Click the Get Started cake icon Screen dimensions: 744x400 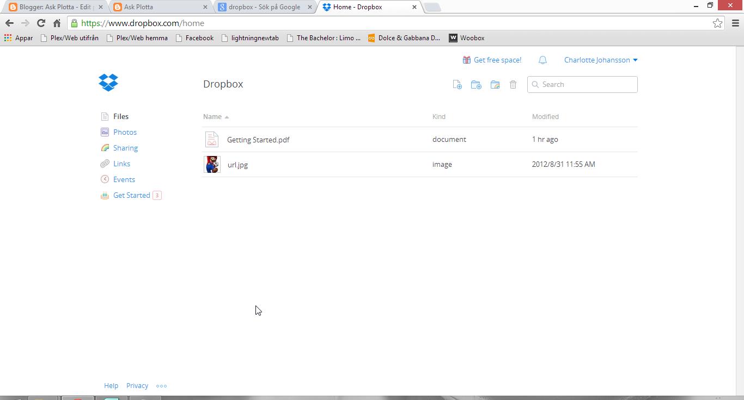coord(105,196)
